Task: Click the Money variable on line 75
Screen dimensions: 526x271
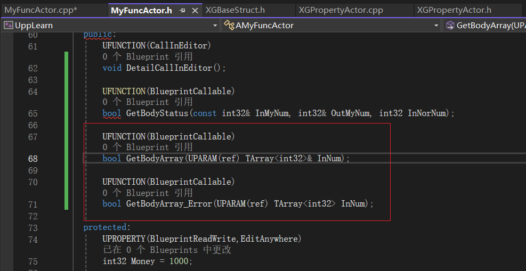Action: tap(143, 261)
